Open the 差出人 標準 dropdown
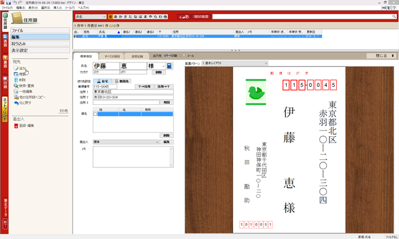Image resolution: width=399 pixels, height=239 pixels. [126, 142]
